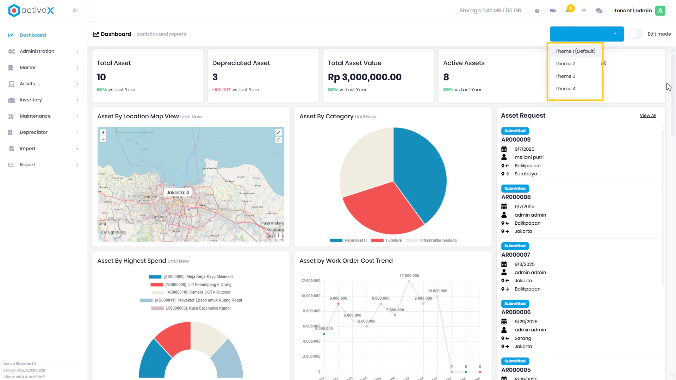Click the Import file icon

(11, 149)
